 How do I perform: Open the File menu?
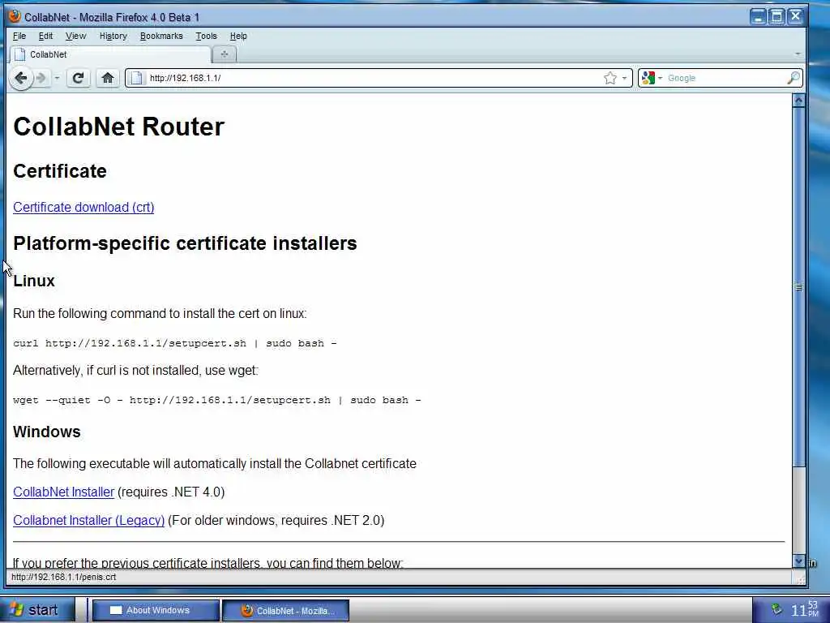(x=19, y=36)
